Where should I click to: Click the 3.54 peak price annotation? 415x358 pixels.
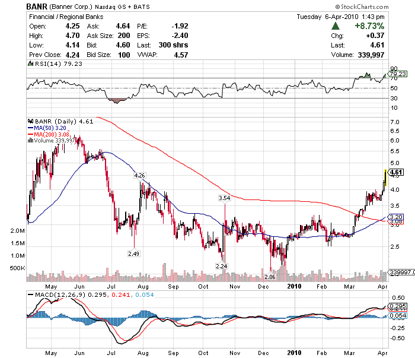click(225, 198)
